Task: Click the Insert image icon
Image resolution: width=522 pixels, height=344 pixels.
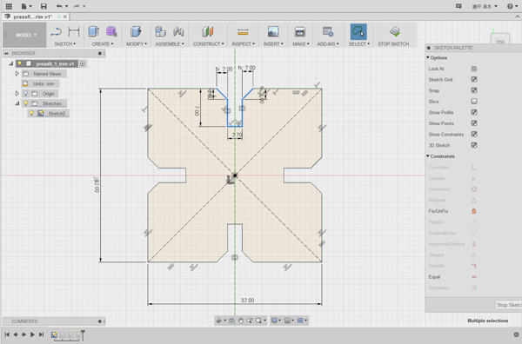Action: [273, 32]
